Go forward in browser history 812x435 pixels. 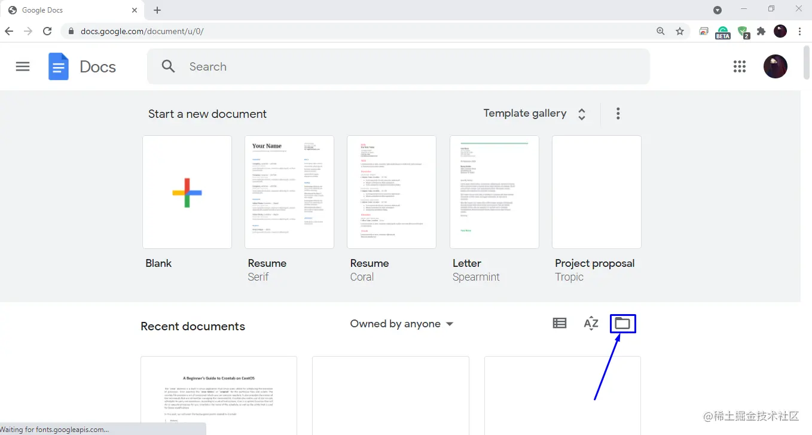pyautogui.click(x=28, y=31)
